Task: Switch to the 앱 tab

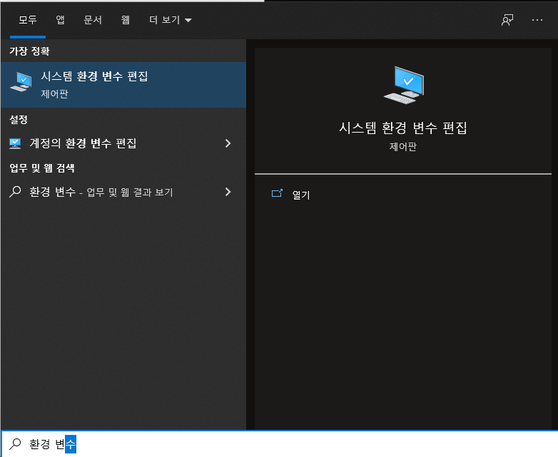Action: [60, 20]
